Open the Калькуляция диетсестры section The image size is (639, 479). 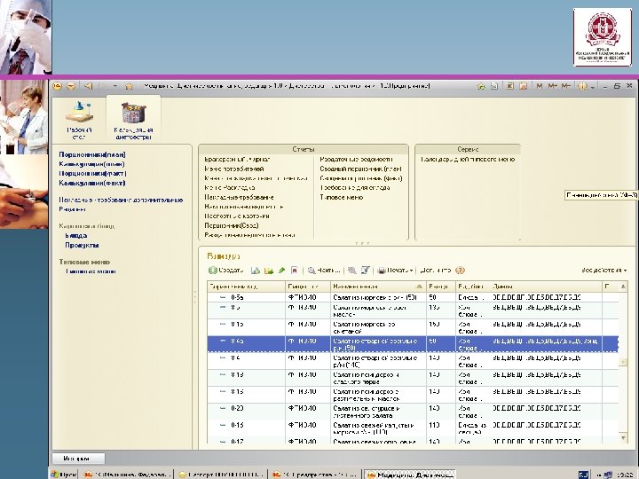[x=134, y=121]
